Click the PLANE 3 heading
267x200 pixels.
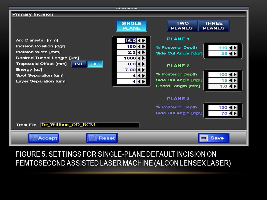[x=178, y=99]
